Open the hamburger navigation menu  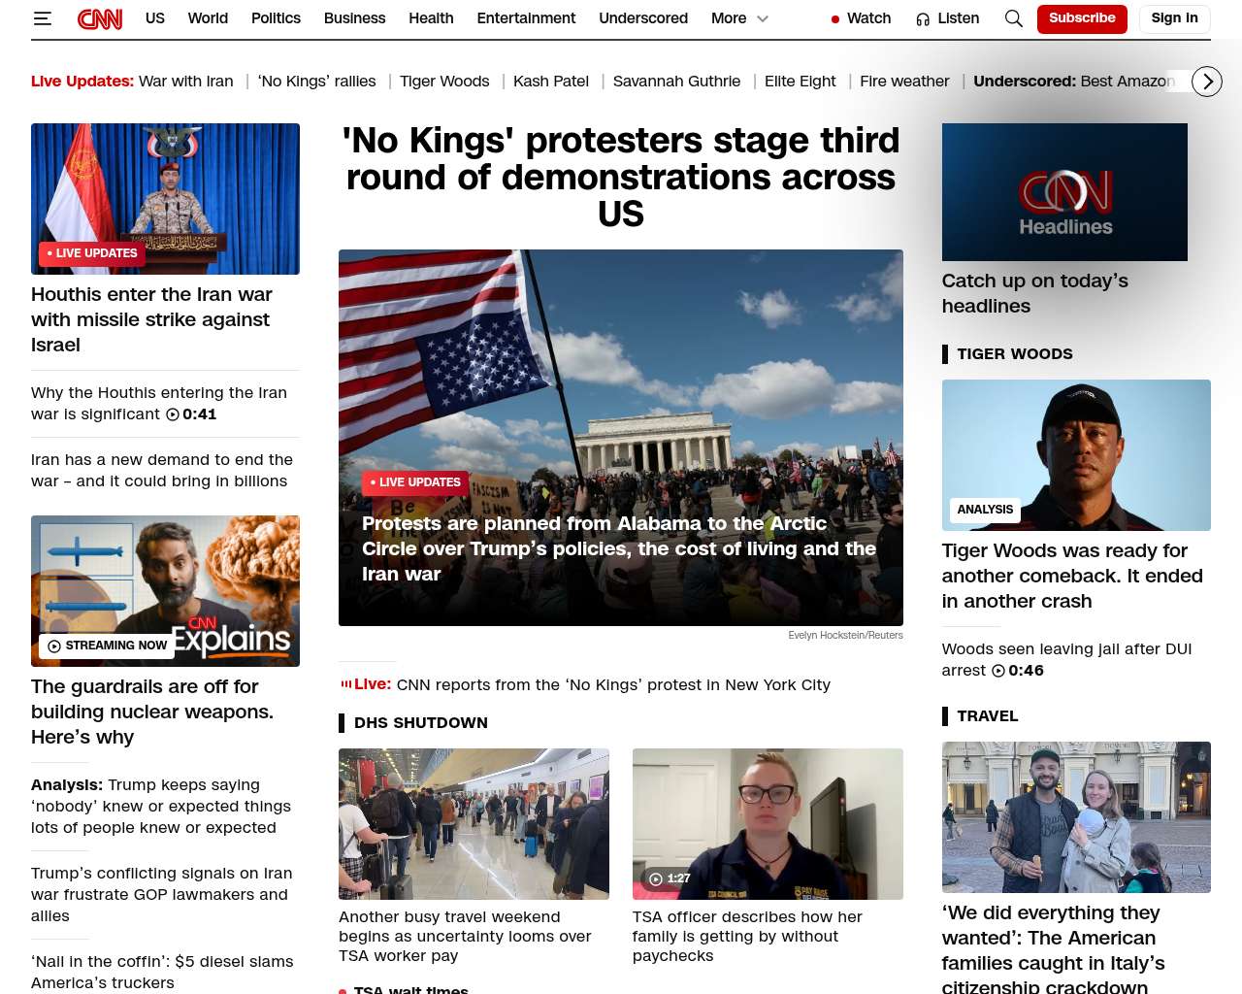(x=42, y=18)
